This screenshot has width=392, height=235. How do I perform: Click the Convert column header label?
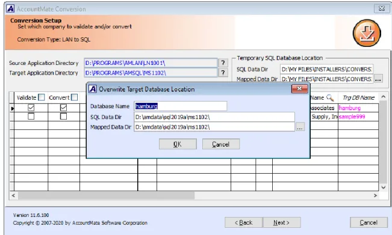(x=59, y=97)
